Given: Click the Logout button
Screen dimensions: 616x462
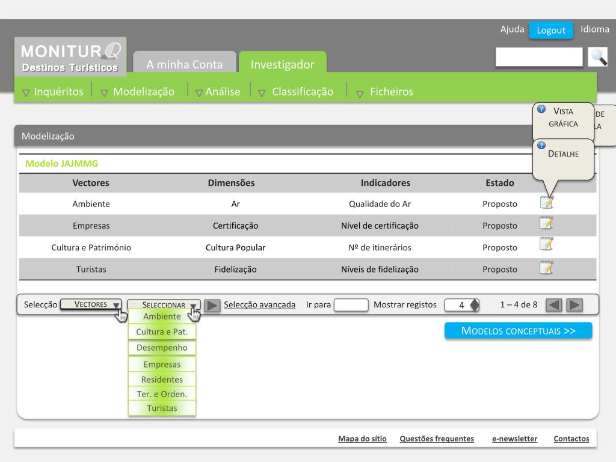Looking at the screenshot, I should 551,30.
